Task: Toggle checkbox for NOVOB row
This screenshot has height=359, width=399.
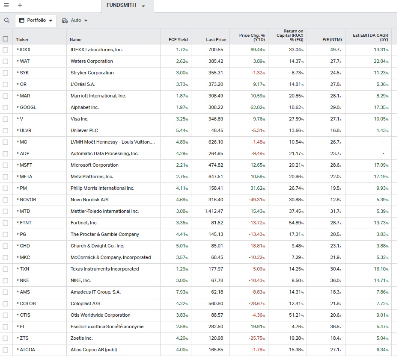Action: pyautogui.click(x=6, y=200)
